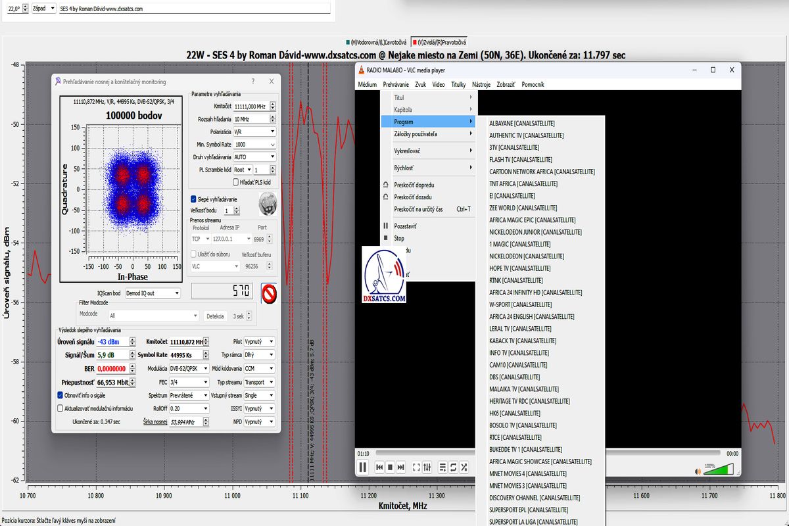Toggle VLC playlist view
Viewport: 789px width, 526px height.
(443, 467)
